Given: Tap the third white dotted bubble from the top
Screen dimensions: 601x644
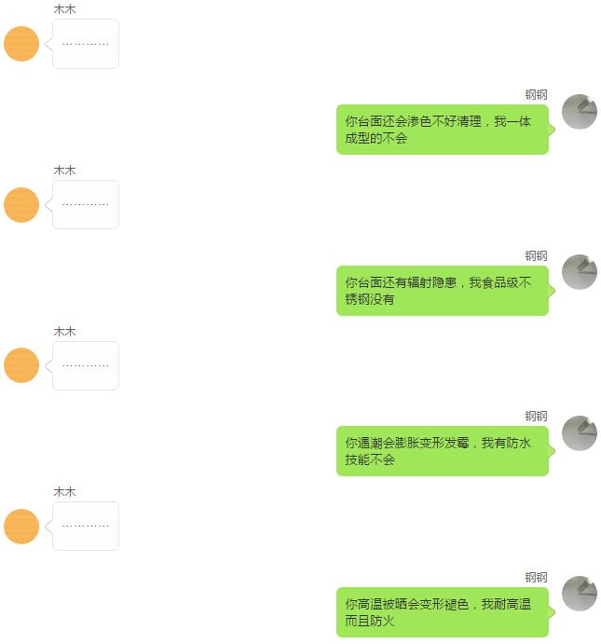Looking at the screenshot, I should (x=86, y=365).
